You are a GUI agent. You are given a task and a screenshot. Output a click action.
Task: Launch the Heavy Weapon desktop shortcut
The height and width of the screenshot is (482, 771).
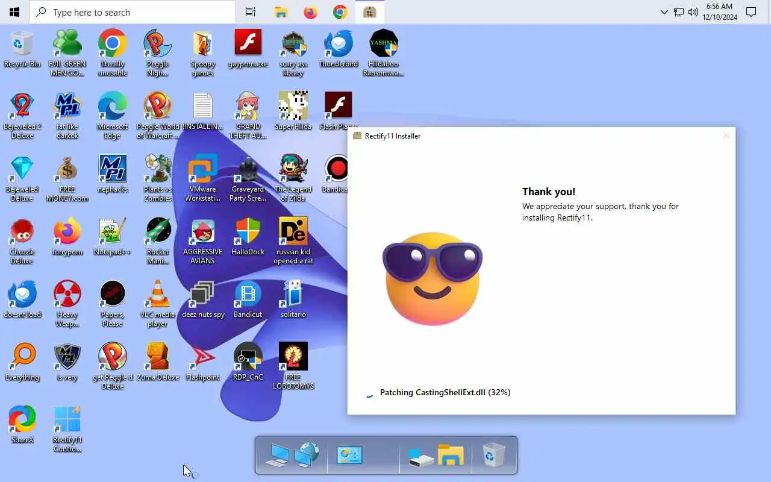67,304
